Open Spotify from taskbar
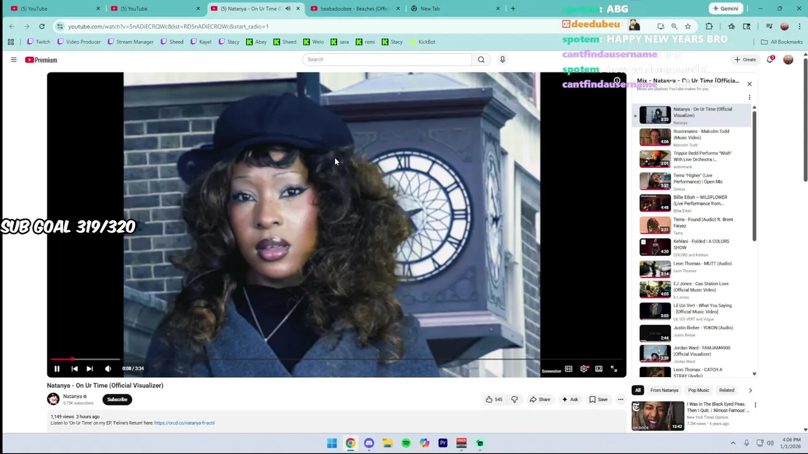The width and height of the screenshot is (808, 454). [406, 443]
